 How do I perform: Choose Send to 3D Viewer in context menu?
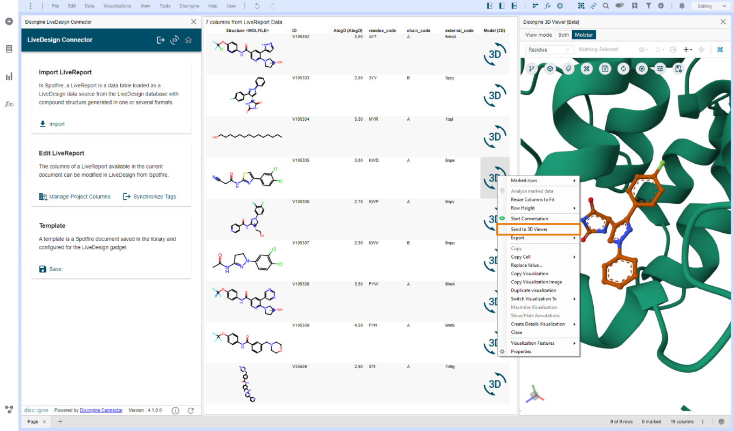[538, 229]
